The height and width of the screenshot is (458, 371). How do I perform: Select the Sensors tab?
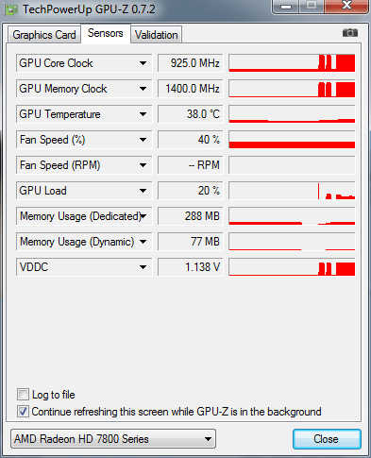click(x=106, y=33)
